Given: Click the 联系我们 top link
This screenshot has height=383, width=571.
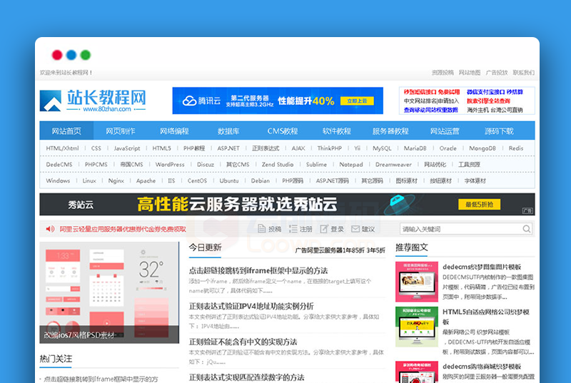Looking at the screenshot, I should [x=524, y=73].
